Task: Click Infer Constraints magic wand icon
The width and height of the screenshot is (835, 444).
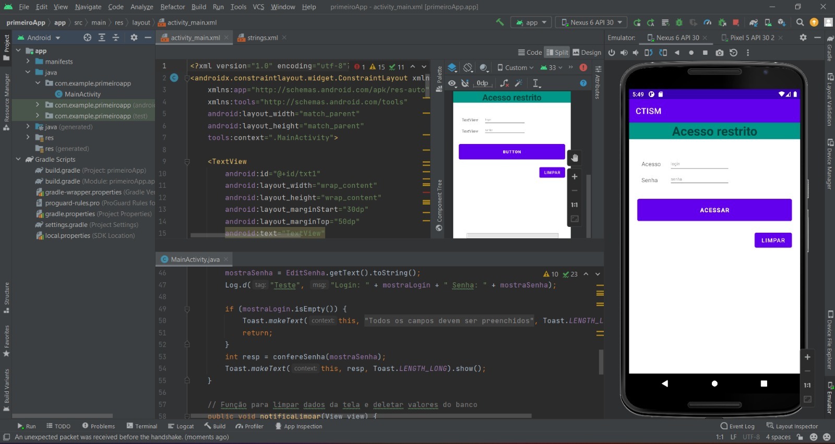Action: [518, 83]
